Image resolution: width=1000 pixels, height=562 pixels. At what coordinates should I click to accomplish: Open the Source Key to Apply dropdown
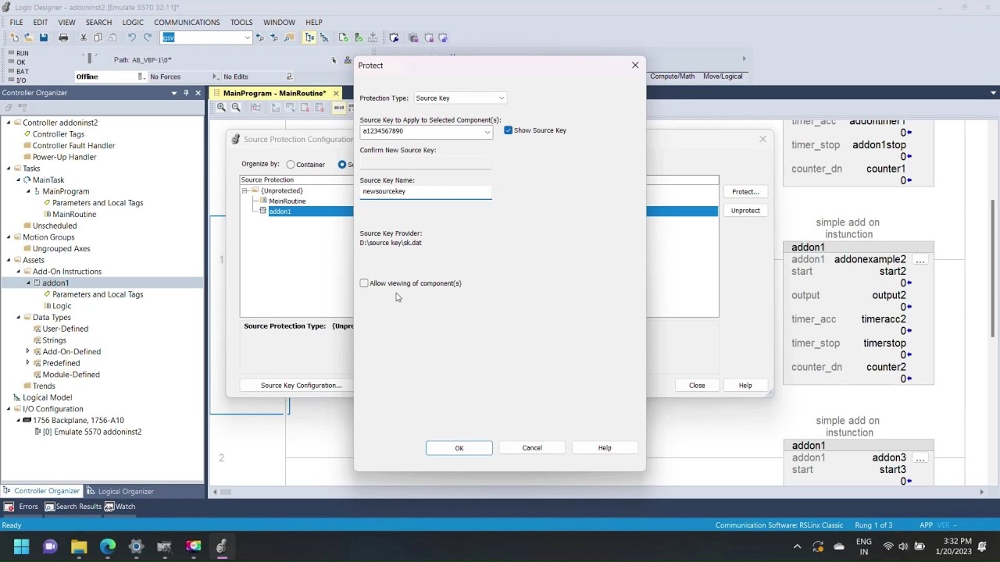(487, 131)
